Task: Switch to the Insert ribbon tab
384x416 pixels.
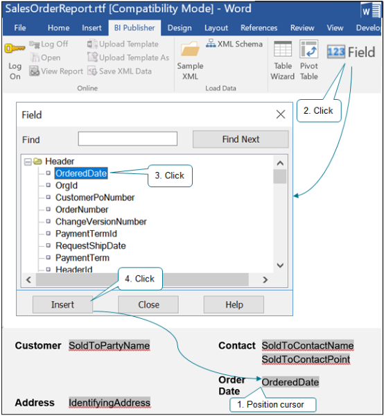Action: pyautogui.click(x=91, y=28)
